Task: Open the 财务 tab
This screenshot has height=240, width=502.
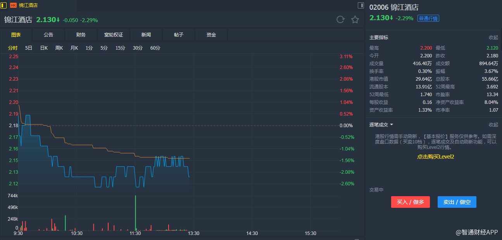Action: 81,35
